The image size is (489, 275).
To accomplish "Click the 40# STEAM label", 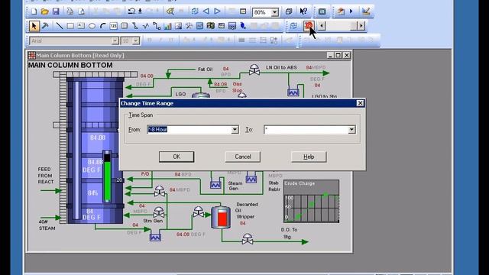I will (47, 225).
